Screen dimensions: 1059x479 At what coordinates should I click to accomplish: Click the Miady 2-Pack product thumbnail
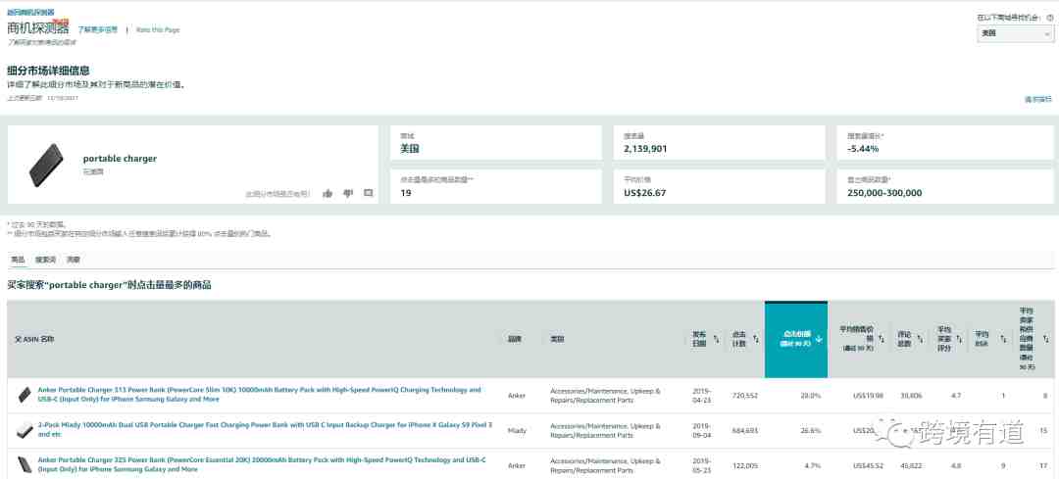25,430
